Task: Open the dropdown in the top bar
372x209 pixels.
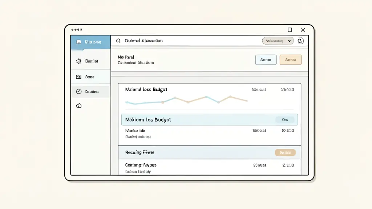Action: point(278,41)
